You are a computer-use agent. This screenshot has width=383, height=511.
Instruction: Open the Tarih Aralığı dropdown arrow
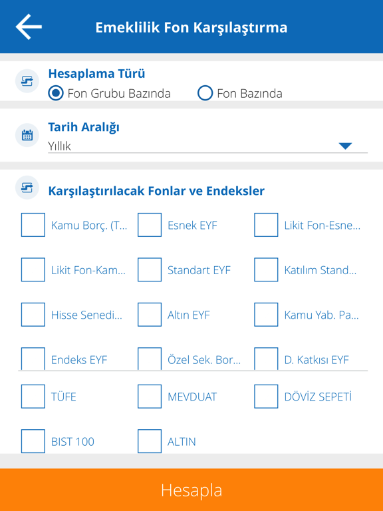[345, 146]
